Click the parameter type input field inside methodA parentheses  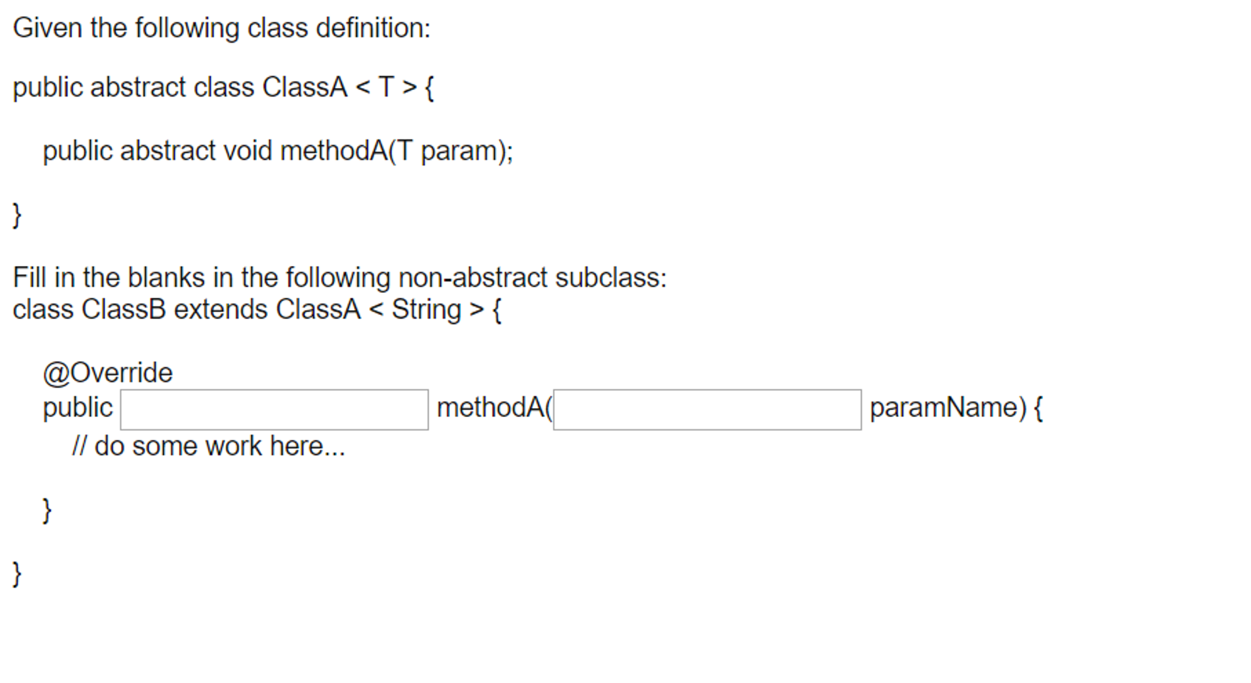pos(706,408)
